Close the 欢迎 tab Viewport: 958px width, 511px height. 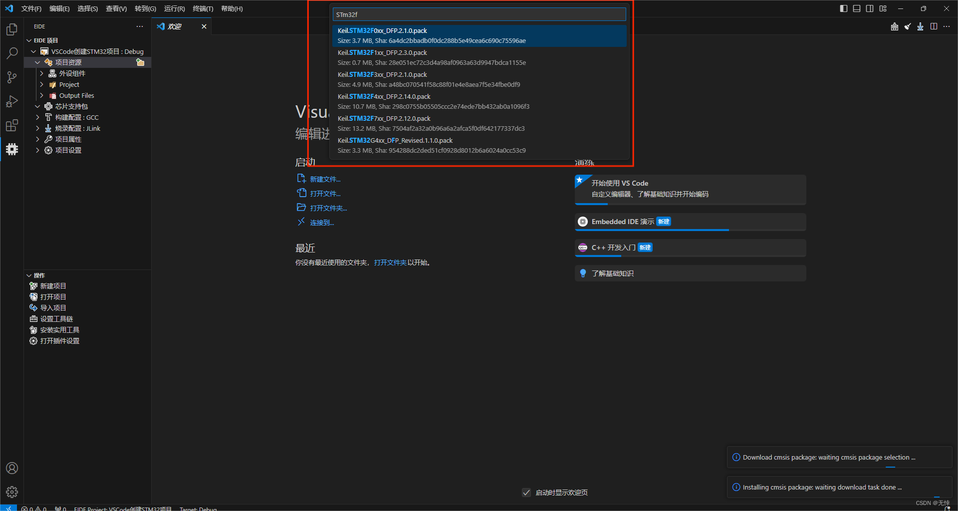tap(204, 26)
